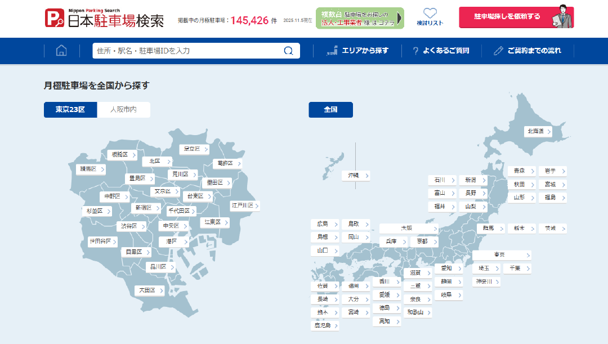
Task: Select 大阪 prefecture label
Action: (409, 229)
